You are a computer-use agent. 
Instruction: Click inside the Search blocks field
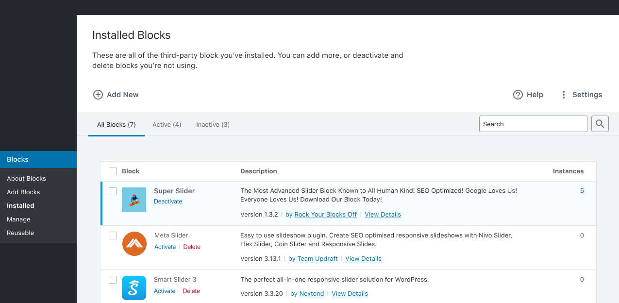click(533, 124)
